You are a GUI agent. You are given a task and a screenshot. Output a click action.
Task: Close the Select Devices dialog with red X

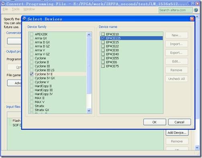[192, 19]
